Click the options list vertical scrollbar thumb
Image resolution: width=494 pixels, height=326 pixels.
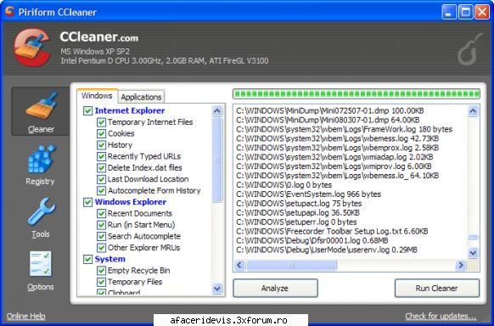(x=217, y=160)
